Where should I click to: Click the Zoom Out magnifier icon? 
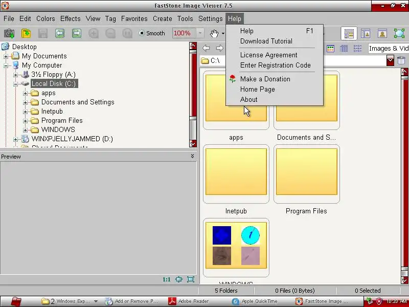click(x=110, y=33)
